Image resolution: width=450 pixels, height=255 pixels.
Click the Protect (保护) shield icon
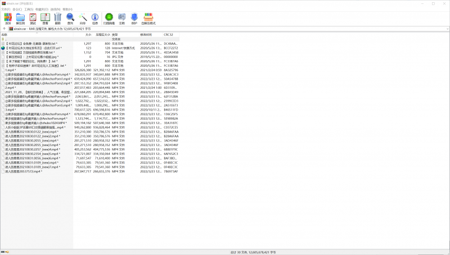point(134,18)
